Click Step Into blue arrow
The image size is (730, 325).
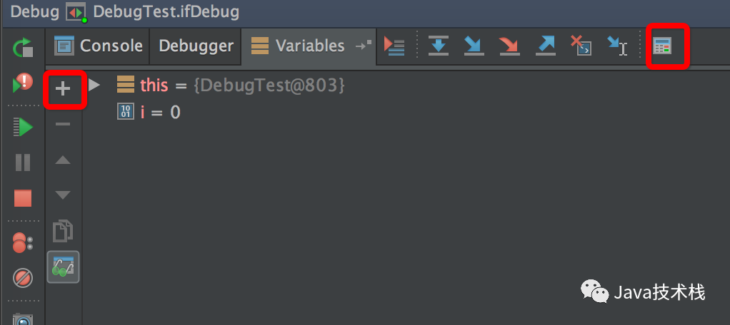click(474, 46)
